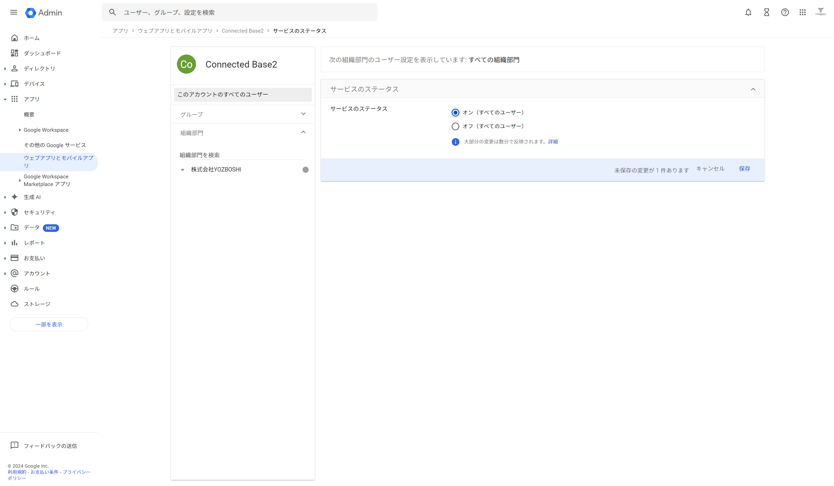
Task: Click アプリ in the breadcrumb
Action: point(120,31)
